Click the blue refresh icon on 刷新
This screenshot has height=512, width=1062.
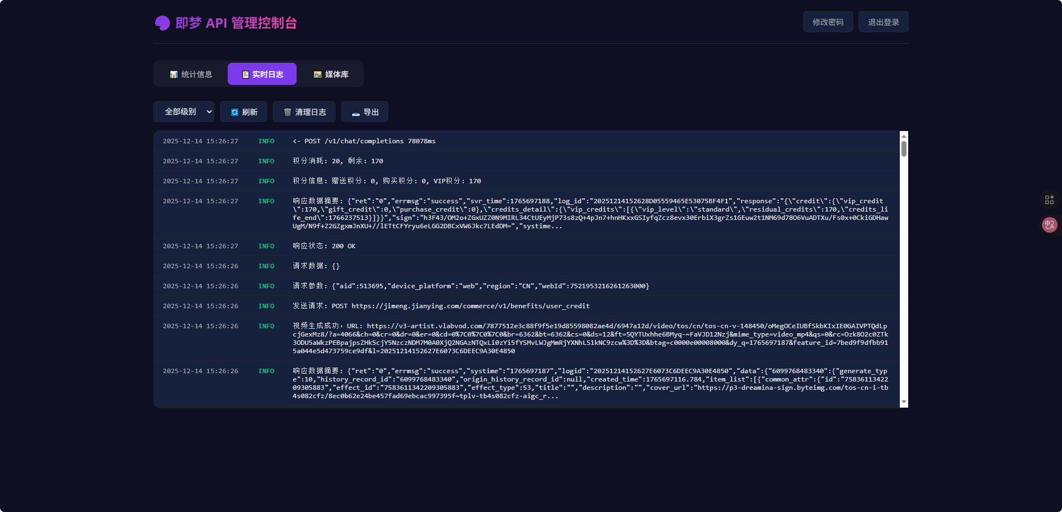pos(234,112)
